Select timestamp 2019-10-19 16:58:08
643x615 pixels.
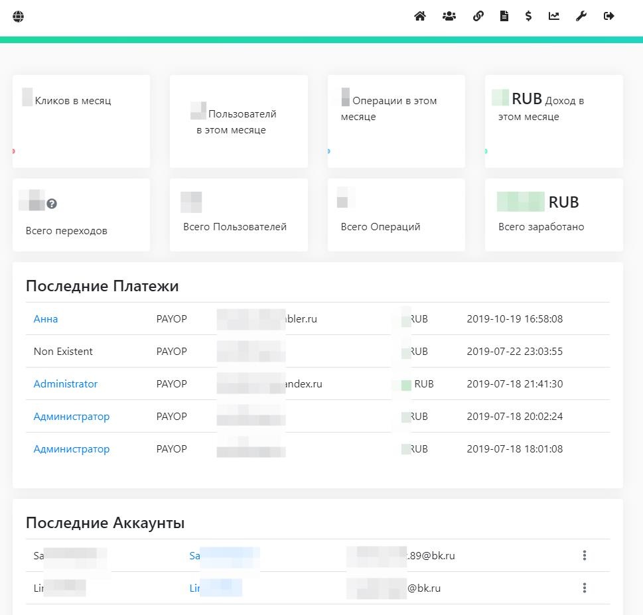click(x=515, y=319)
